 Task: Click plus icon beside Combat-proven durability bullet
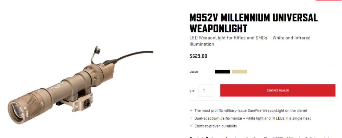click(x=191, y=126)
